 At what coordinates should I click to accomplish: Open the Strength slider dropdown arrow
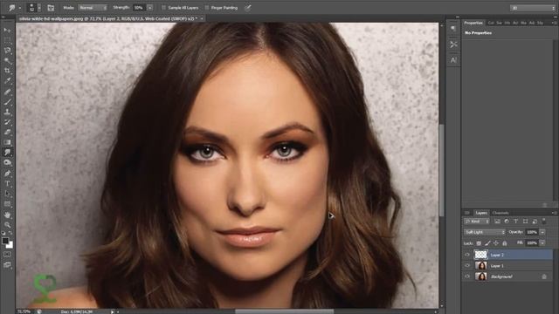(150, 8)
